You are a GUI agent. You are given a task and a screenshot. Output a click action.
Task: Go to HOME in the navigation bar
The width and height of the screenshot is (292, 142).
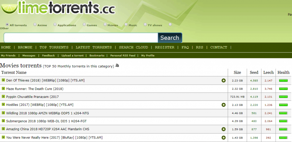point(6,47)
